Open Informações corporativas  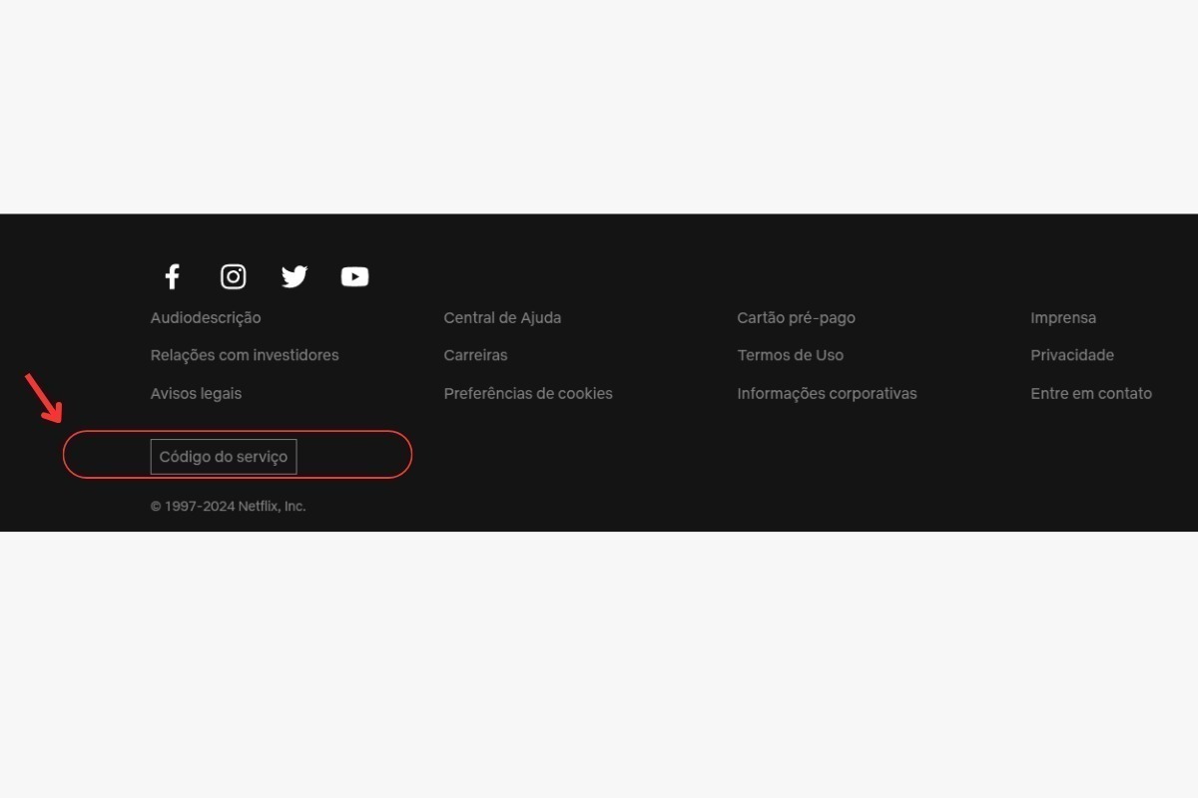pos(827,393)
